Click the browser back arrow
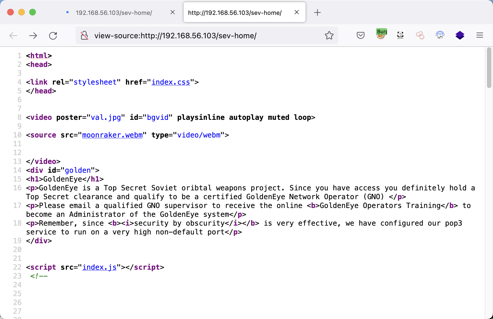Image resolution: width=493 pixels, height=319 pixels. pyautogui.click(x=13, y=36)
